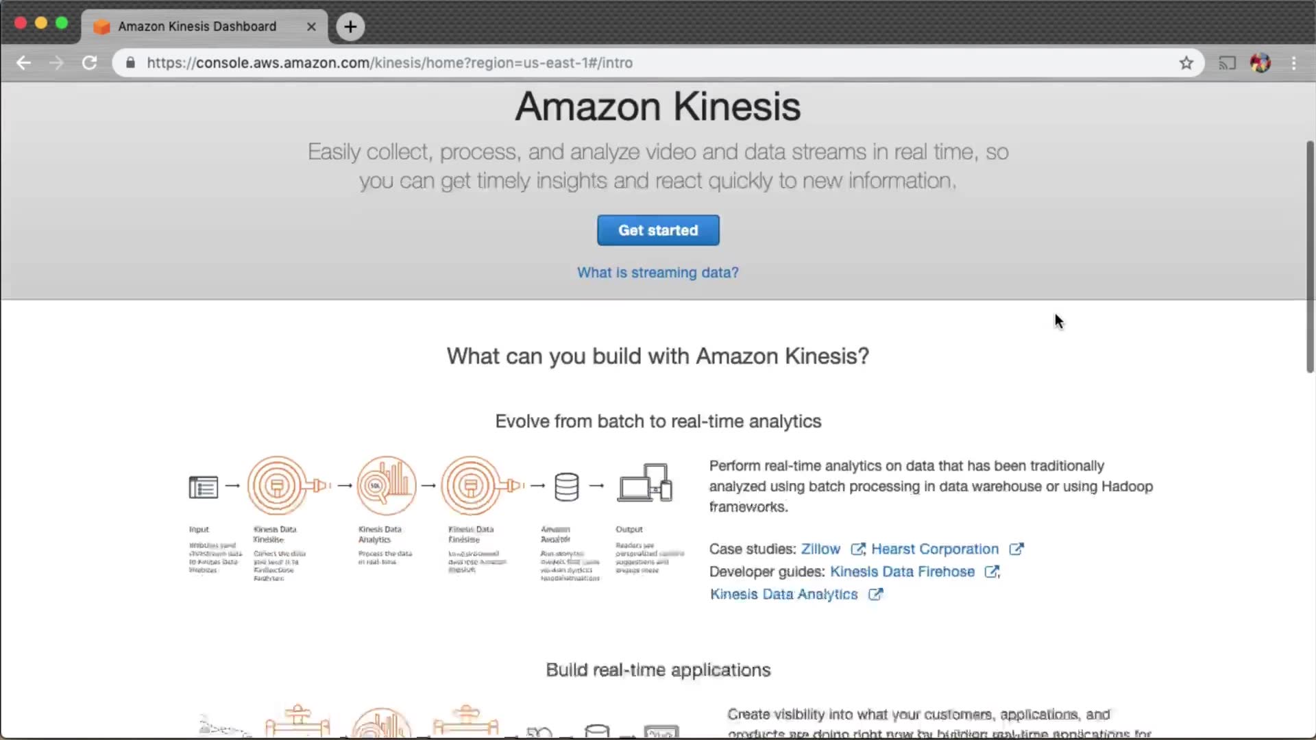Click the page vertical scrollbar thumb
This screenshot has width=1316, height=740.
[x=1310, y=256]
